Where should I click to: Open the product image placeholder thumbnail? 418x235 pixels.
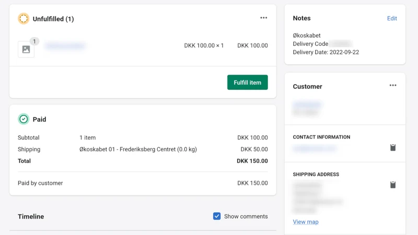pyautogui.click(x=26, y=49)
